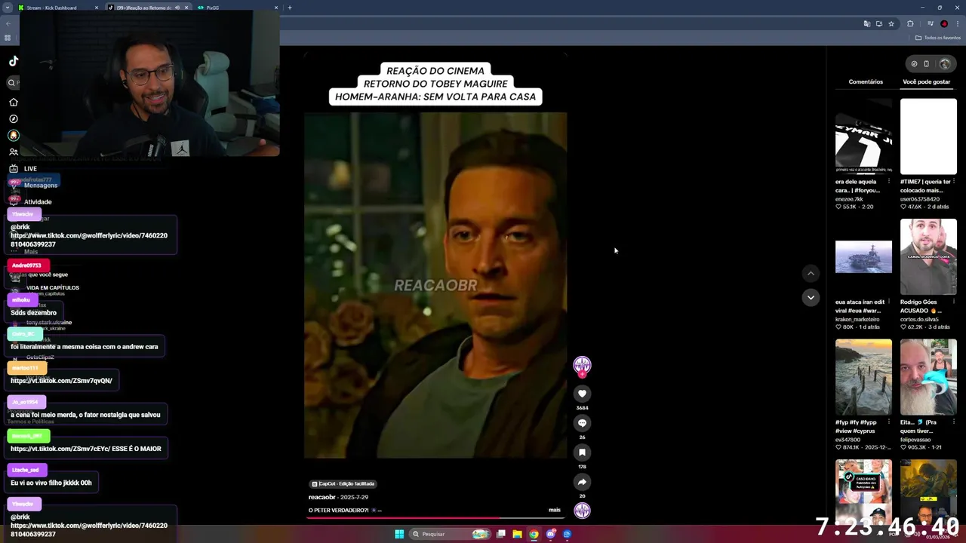The height and width of the screenshot is (543, 966).
Task: Open reacaobr creator profile link
Action: tap(322, 497)
